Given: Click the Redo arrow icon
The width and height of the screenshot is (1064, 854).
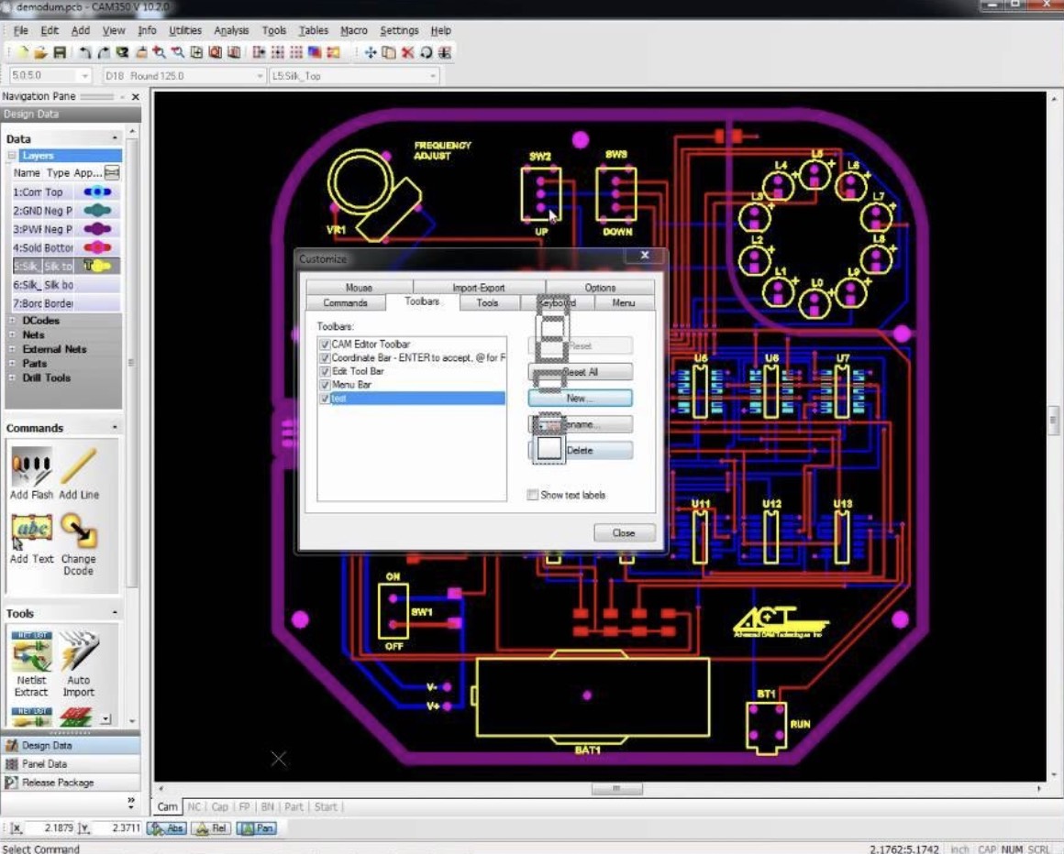Looking at the screenshot, I should (x=103, y=52).
